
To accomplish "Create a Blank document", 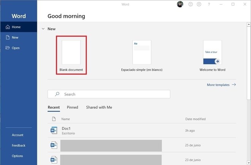I will click(71, 55).
